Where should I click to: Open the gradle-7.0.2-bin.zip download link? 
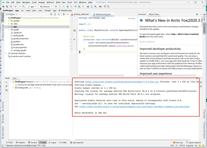[122, 82]
